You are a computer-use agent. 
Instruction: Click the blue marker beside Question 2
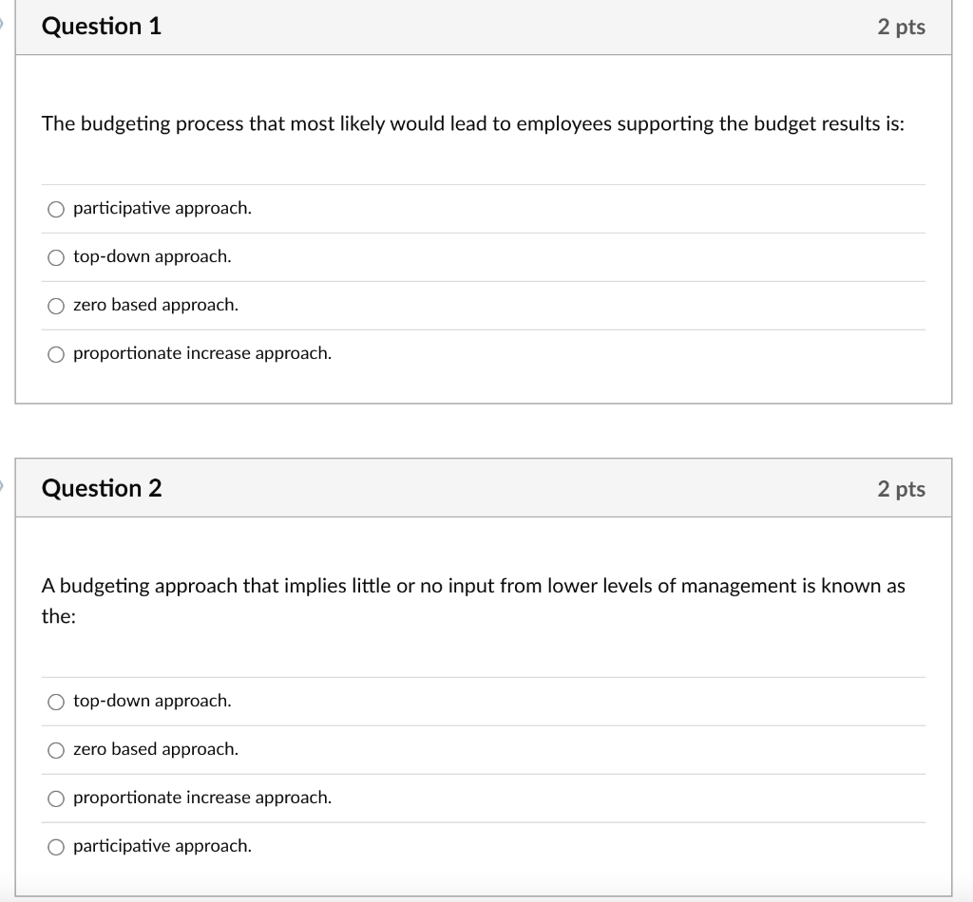pos(3,484)
